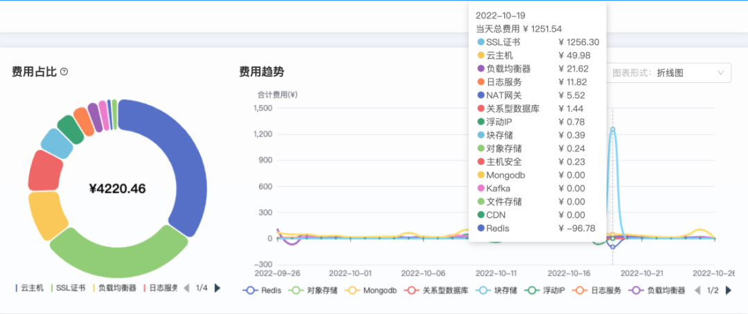The height and width of the screenshot is (314, 748).
Task: Click the large green donut segment
Action: 119,259
